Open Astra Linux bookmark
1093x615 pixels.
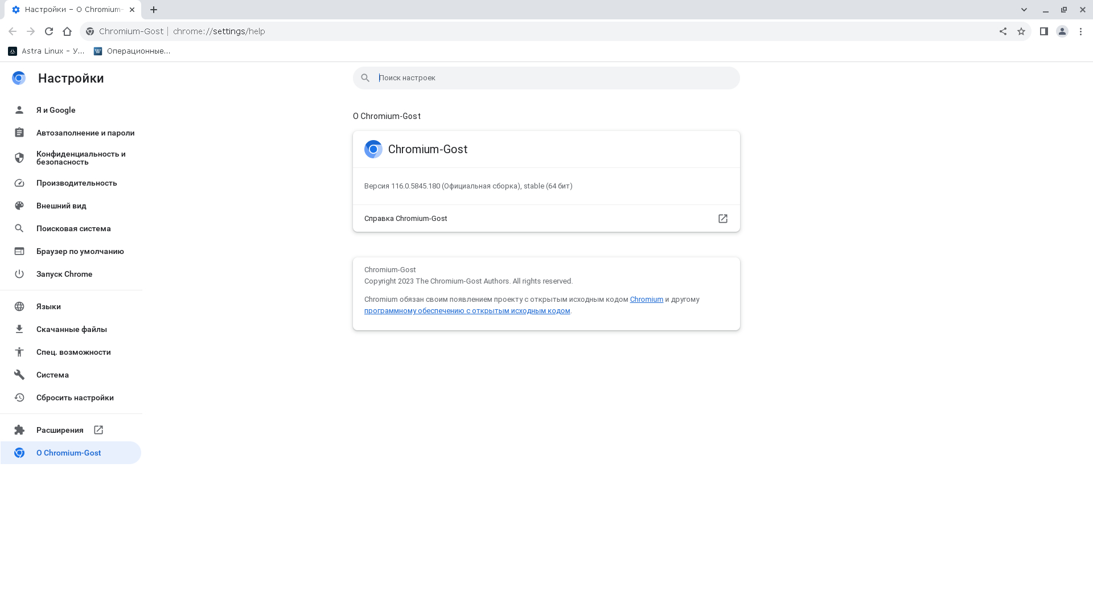point(46,51)
